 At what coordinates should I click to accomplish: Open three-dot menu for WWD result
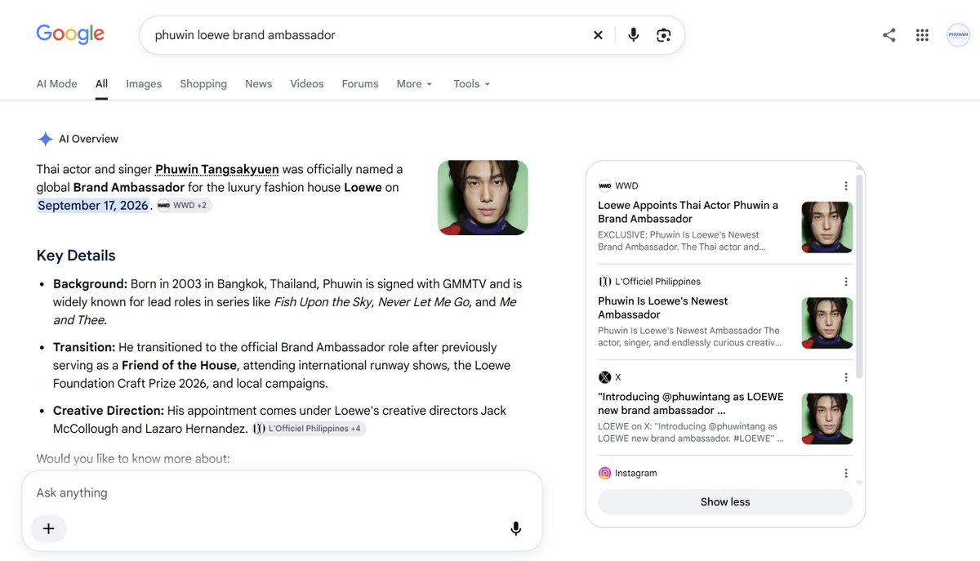tap(846, 185)
